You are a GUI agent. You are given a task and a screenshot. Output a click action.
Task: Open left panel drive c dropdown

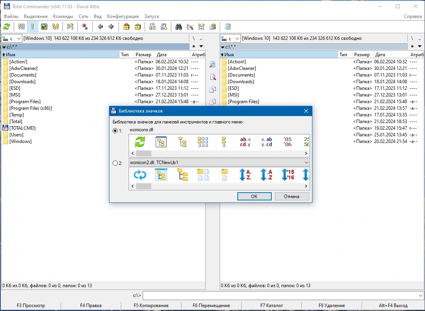(12, 38)
